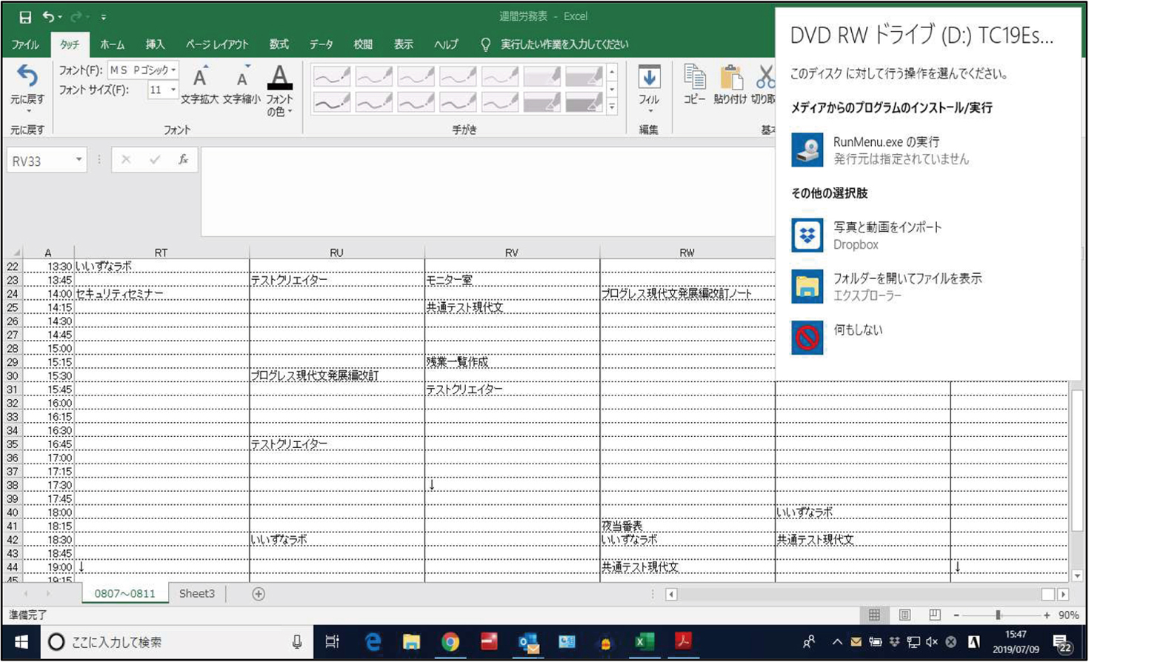
Task: Switch to the Sheet3 worksheet tab
Action: pyautogui.click(x=196, y=594)
